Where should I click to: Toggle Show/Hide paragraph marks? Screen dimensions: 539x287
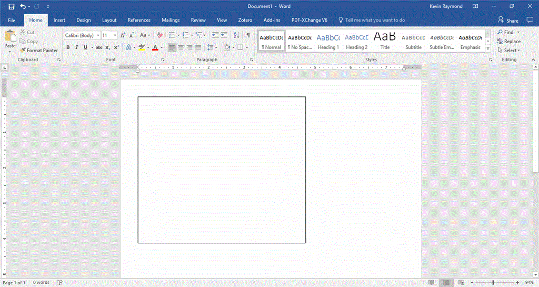coord(248,35)
